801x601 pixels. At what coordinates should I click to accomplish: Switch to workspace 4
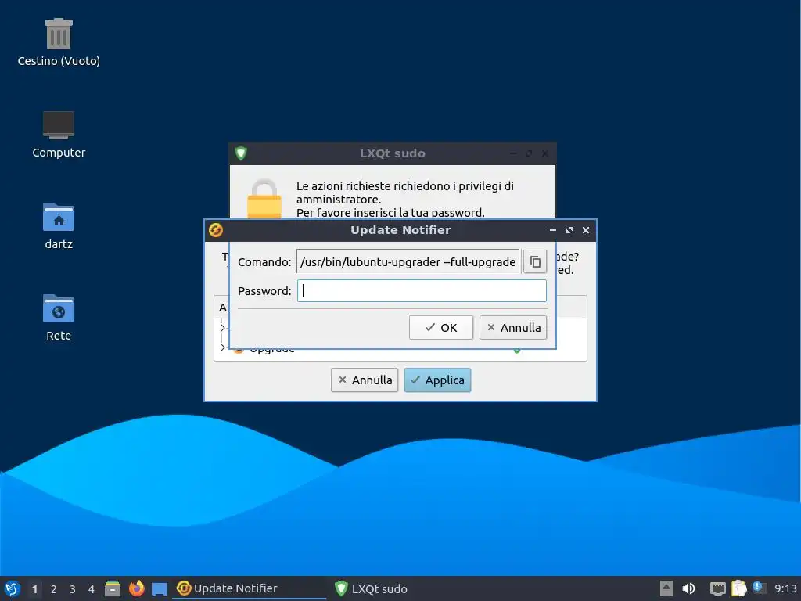(x=92, y=589)
